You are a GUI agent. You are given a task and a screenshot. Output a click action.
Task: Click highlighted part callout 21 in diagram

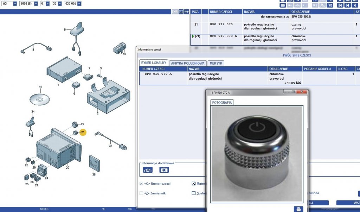pyautogui.click(x=83, y=132)
